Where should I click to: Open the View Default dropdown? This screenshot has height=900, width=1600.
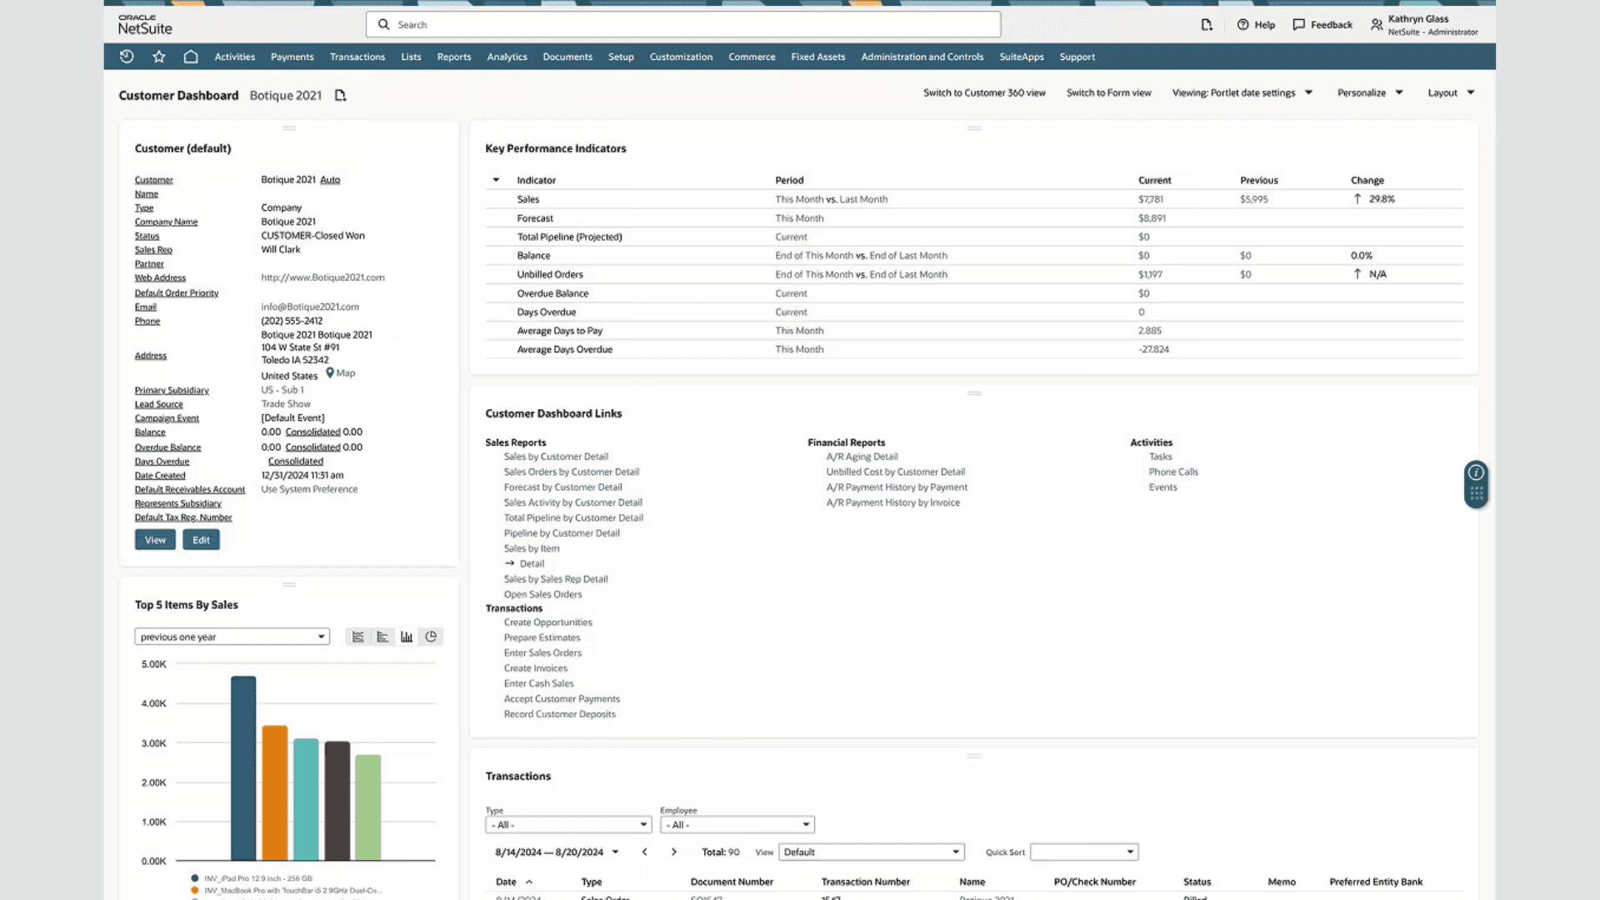pos(871,852)
